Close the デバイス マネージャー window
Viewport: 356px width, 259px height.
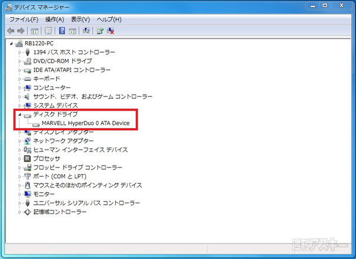pyautogui.click(x=341, y=6)
